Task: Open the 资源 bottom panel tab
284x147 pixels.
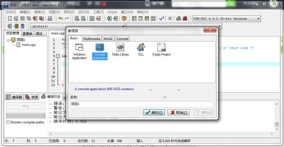Action: coord(32,97)
